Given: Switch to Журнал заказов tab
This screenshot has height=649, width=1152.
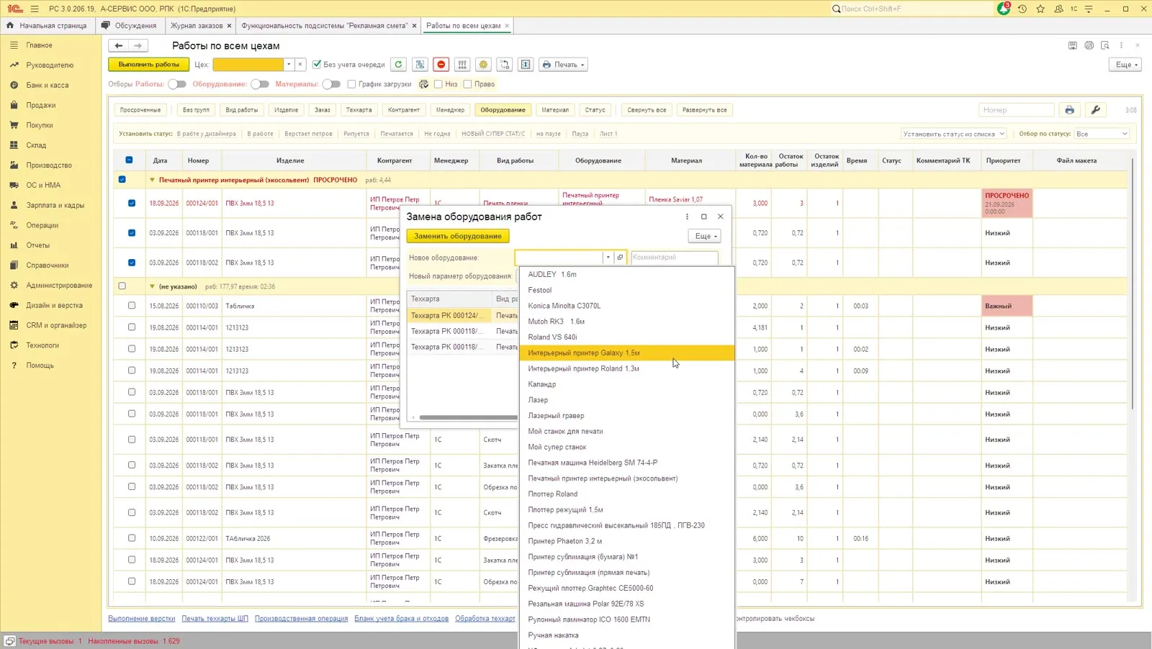Looking at the screenshot, I should (197, 26).
